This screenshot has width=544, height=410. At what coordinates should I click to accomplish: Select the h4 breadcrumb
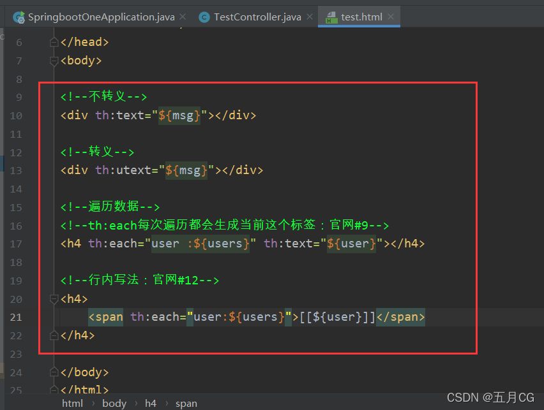151,404
